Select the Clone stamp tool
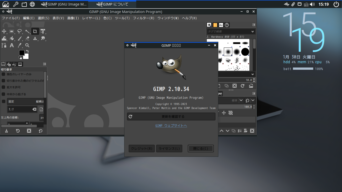The height and width of the screenshot is (192, 342). click(x=35, y=38)
